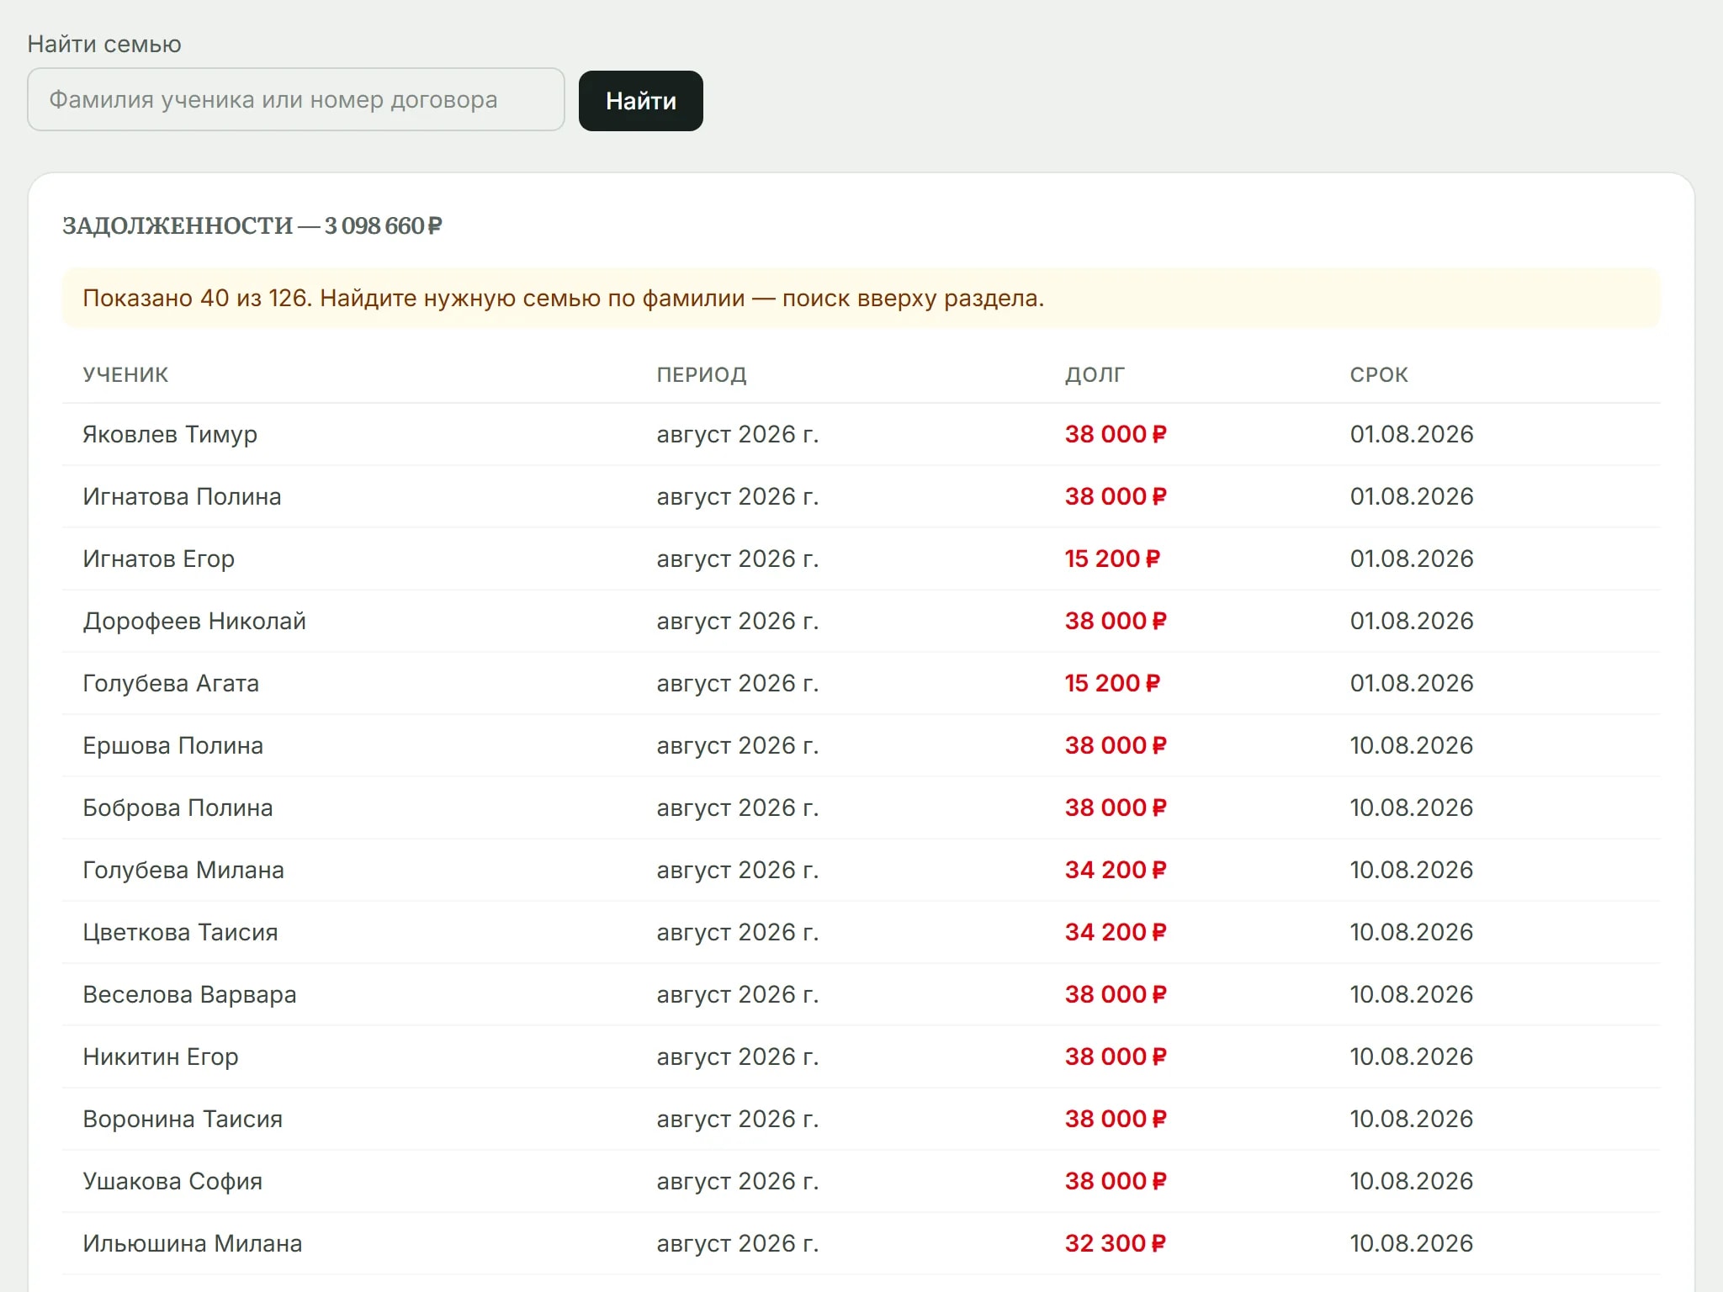
Task: Click the family search input field
Action: [295, 99]
